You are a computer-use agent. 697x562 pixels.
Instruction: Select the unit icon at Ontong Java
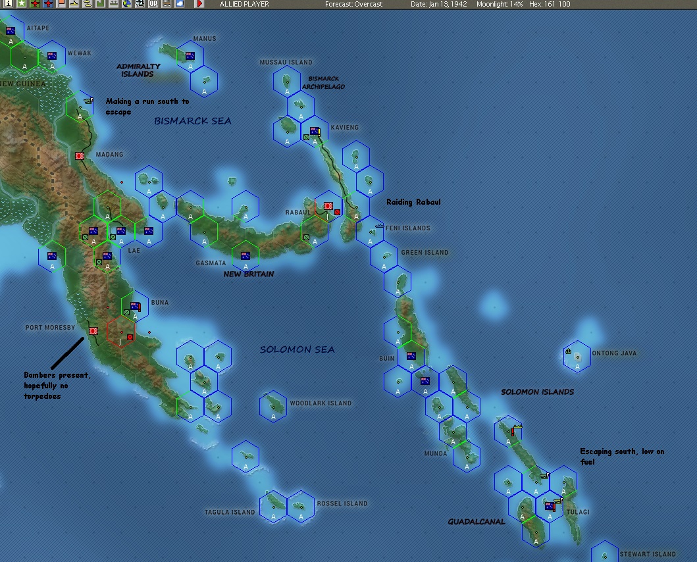coord(568,351)
